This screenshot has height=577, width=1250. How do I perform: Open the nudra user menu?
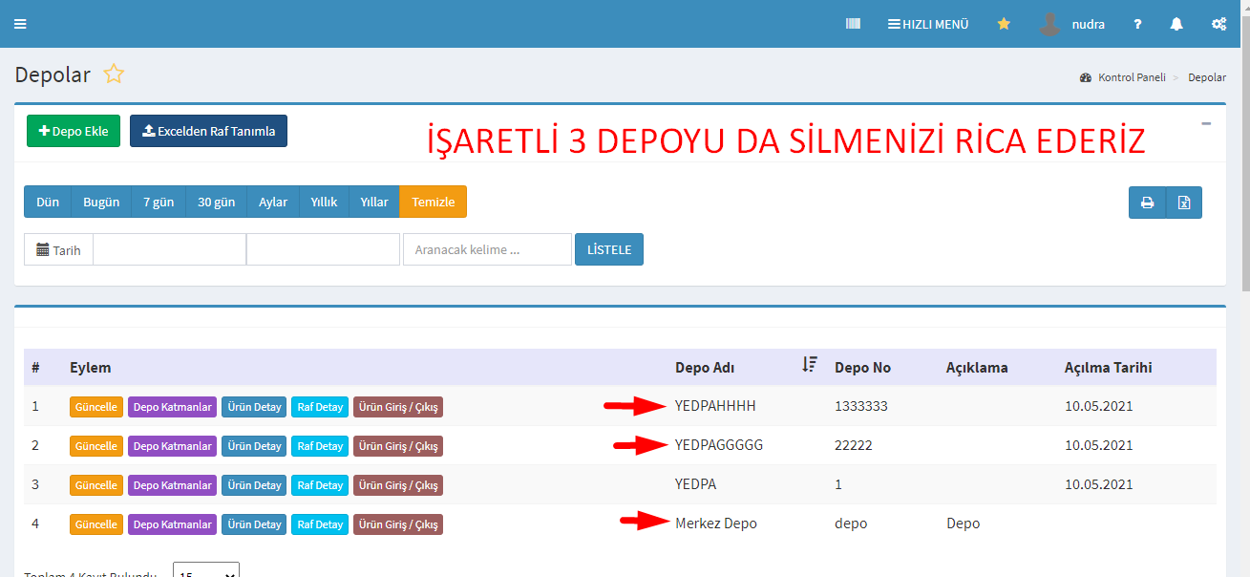click(x=1072, y=24)
